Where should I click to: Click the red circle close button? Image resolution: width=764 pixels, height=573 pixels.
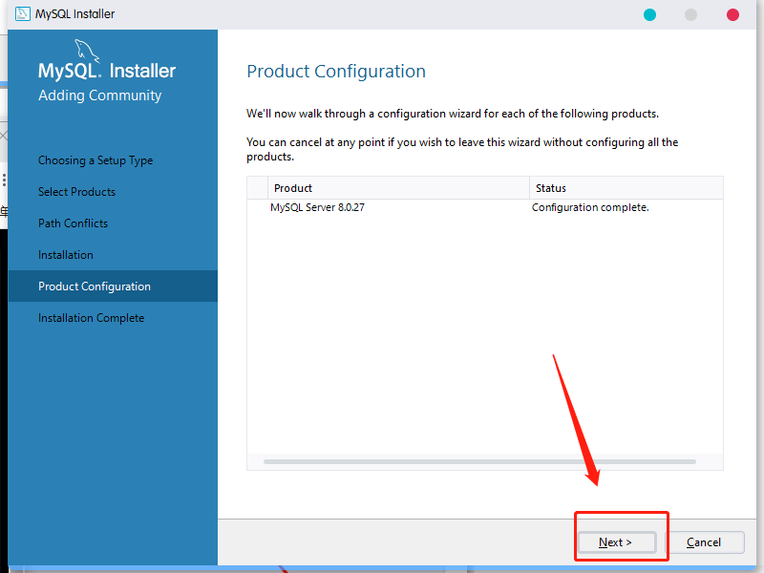[732, 14]
